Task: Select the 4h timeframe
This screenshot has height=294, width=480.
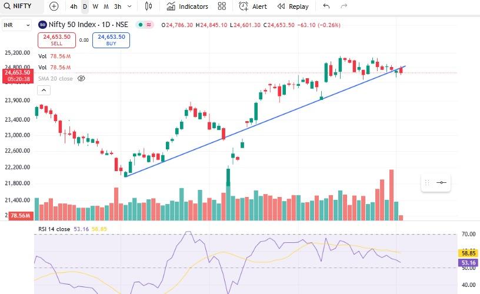Action: [x=74, y=6]
